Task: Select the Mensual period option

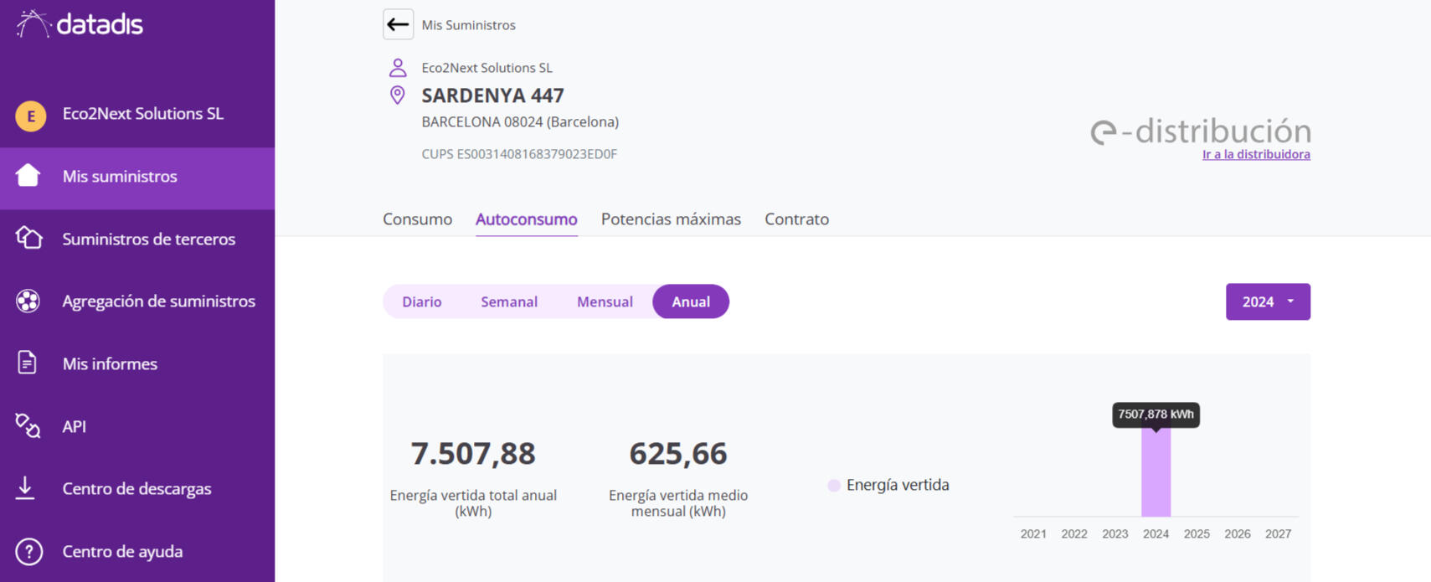Action: tap(604, 301)
